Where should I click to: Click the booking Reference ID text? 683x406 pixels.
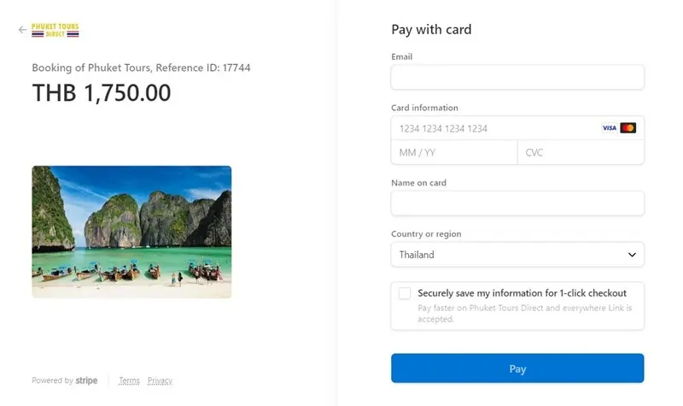click(x=141, y=68)
